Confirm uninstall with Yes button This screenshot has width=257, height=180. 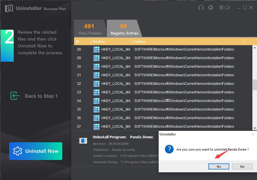pos(219,166)
